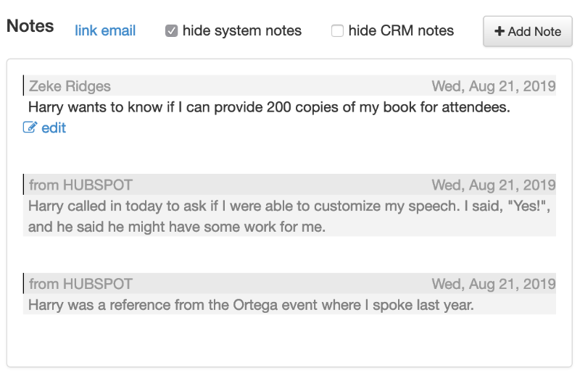Viewport: 580px width, 378px height.
Task: Open the link email option
Action: (x=105, y=31)
